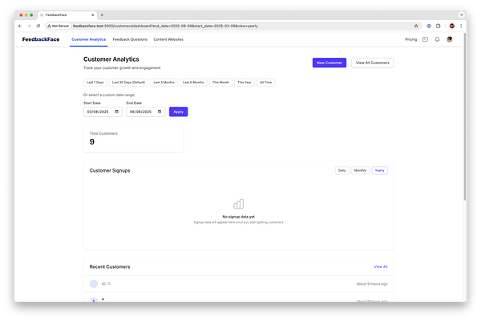481x321 pixels.
Task: Switch to Customer Analytics tab
Action: point(89,39)
